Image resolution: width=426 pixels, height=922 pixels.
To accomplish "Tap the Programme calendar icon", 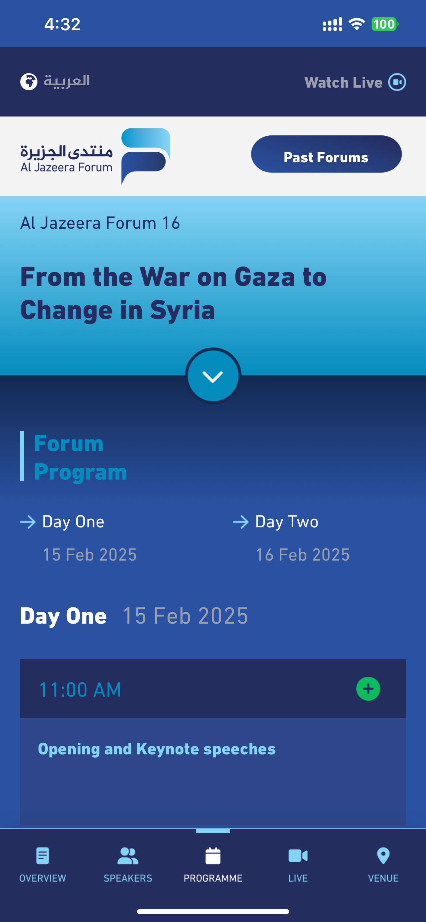I will pos(213,856).
